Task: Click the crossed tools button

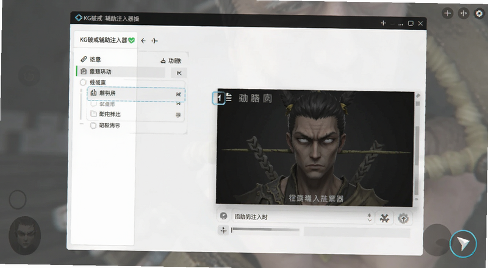Action: tap(384, 218)
